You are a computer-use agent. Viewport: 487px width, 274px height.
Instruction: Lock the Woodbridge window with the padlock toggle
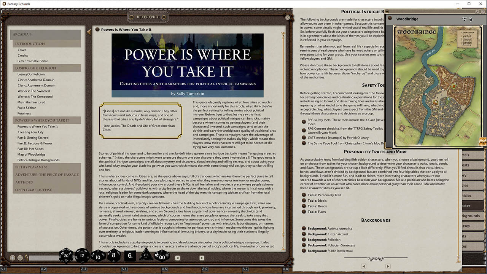coord(471,19)
